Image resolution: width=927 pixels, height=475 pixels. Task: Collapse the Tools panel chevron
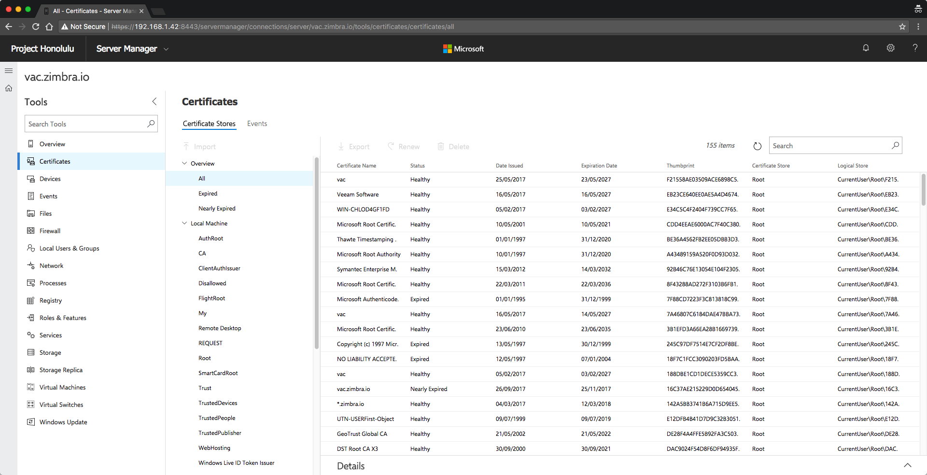[154, 101]
